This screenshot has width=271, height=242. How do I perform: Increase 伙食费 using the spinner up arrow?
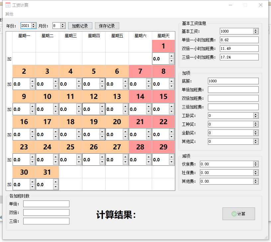tap(255, 163)
